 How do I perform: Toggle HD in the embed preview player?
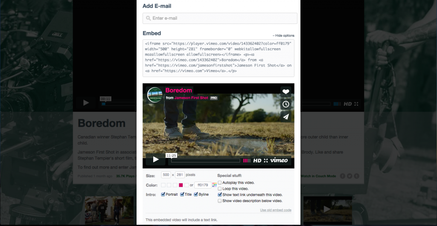pos(257,161)
